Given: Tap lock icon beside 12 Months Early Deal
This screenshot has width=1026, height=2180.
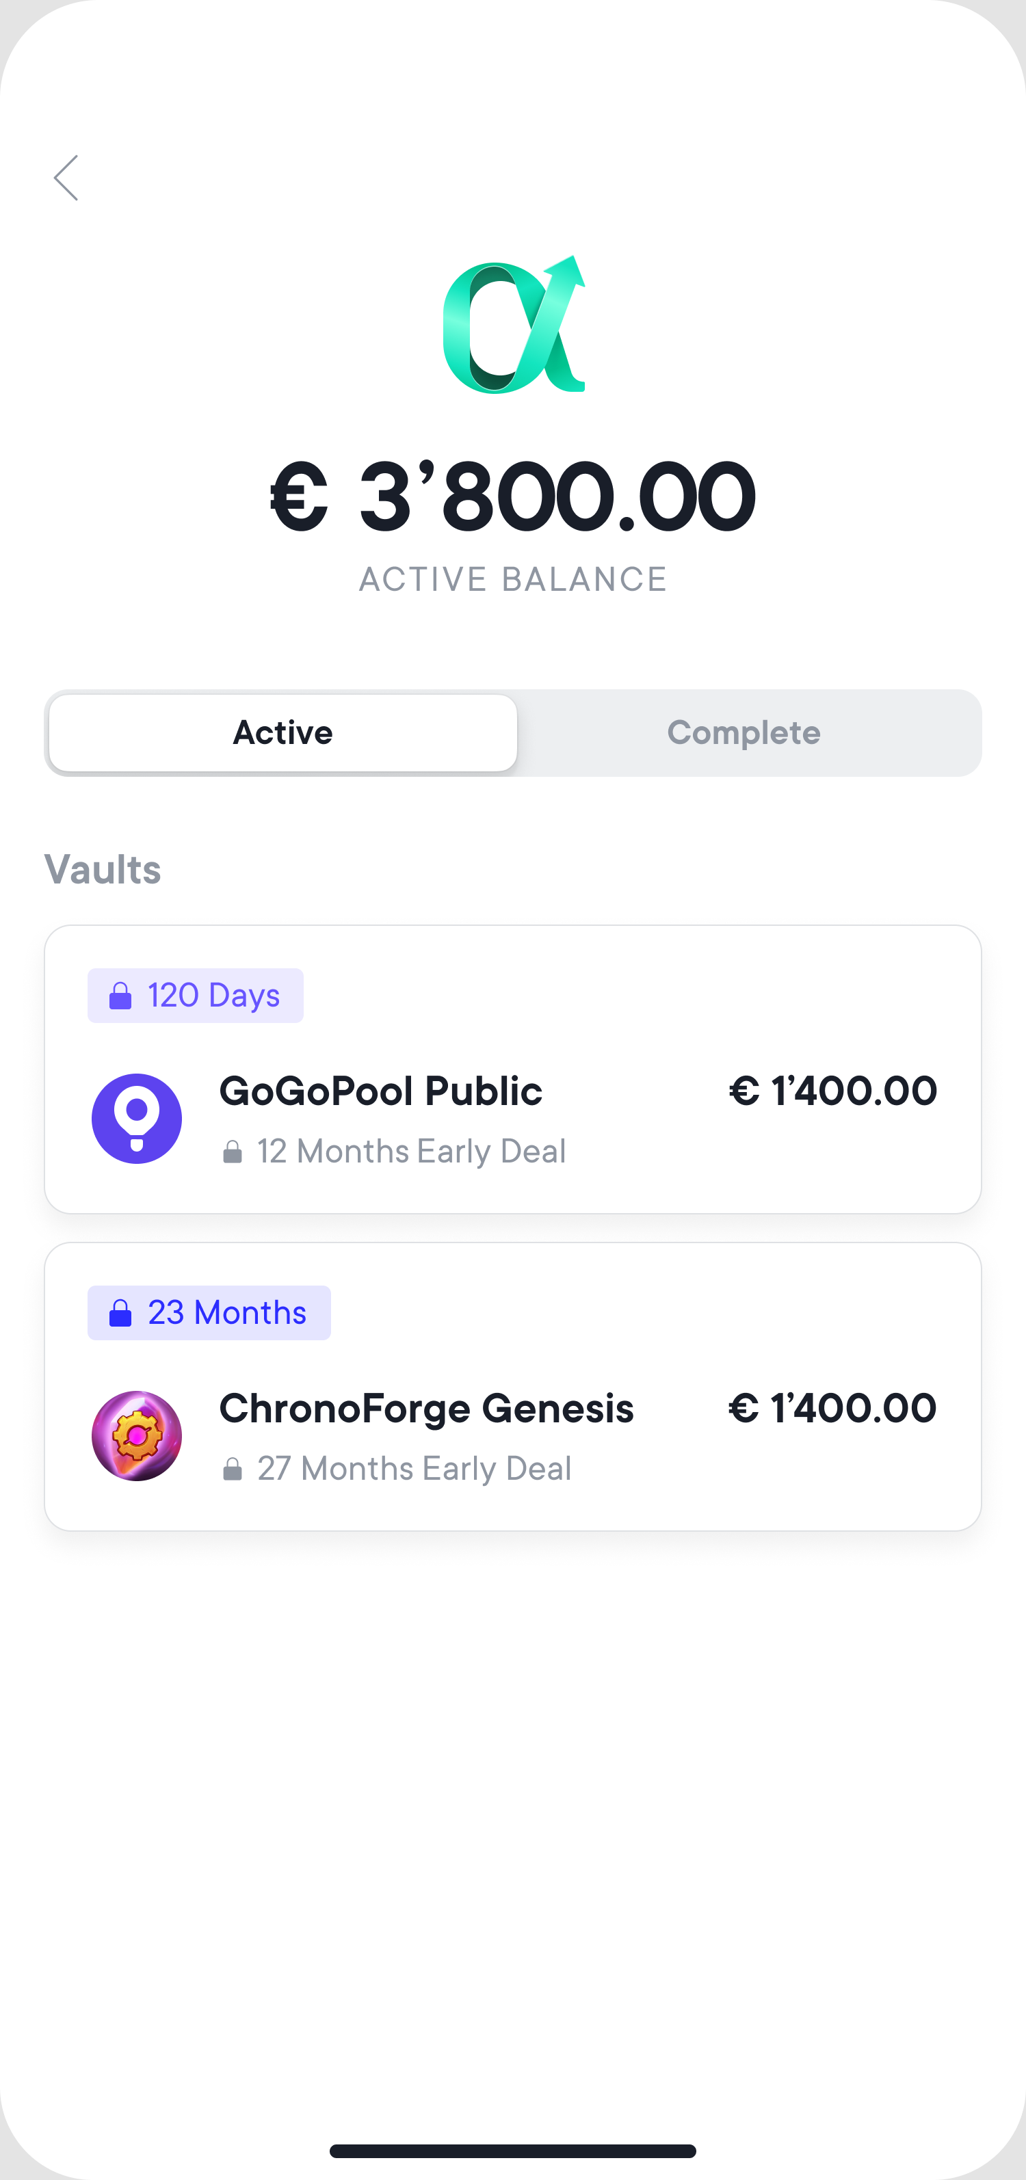Looking at the screenshot, I should (232, 1152).
